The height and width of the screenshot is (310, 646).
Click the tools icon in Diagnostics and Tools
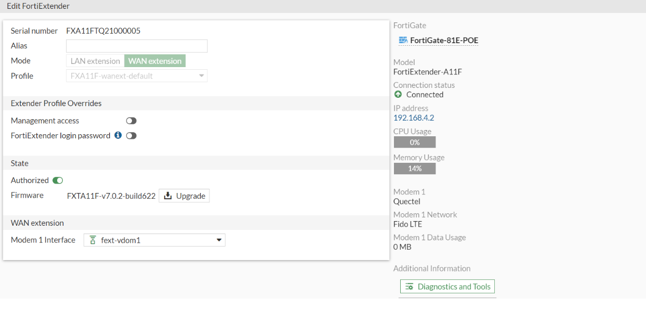point(410,286)
